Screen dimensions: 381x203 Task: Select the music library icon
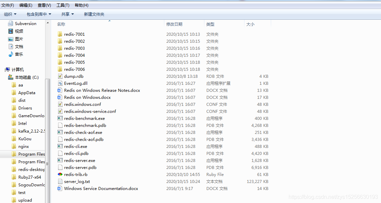pos(10,54)
